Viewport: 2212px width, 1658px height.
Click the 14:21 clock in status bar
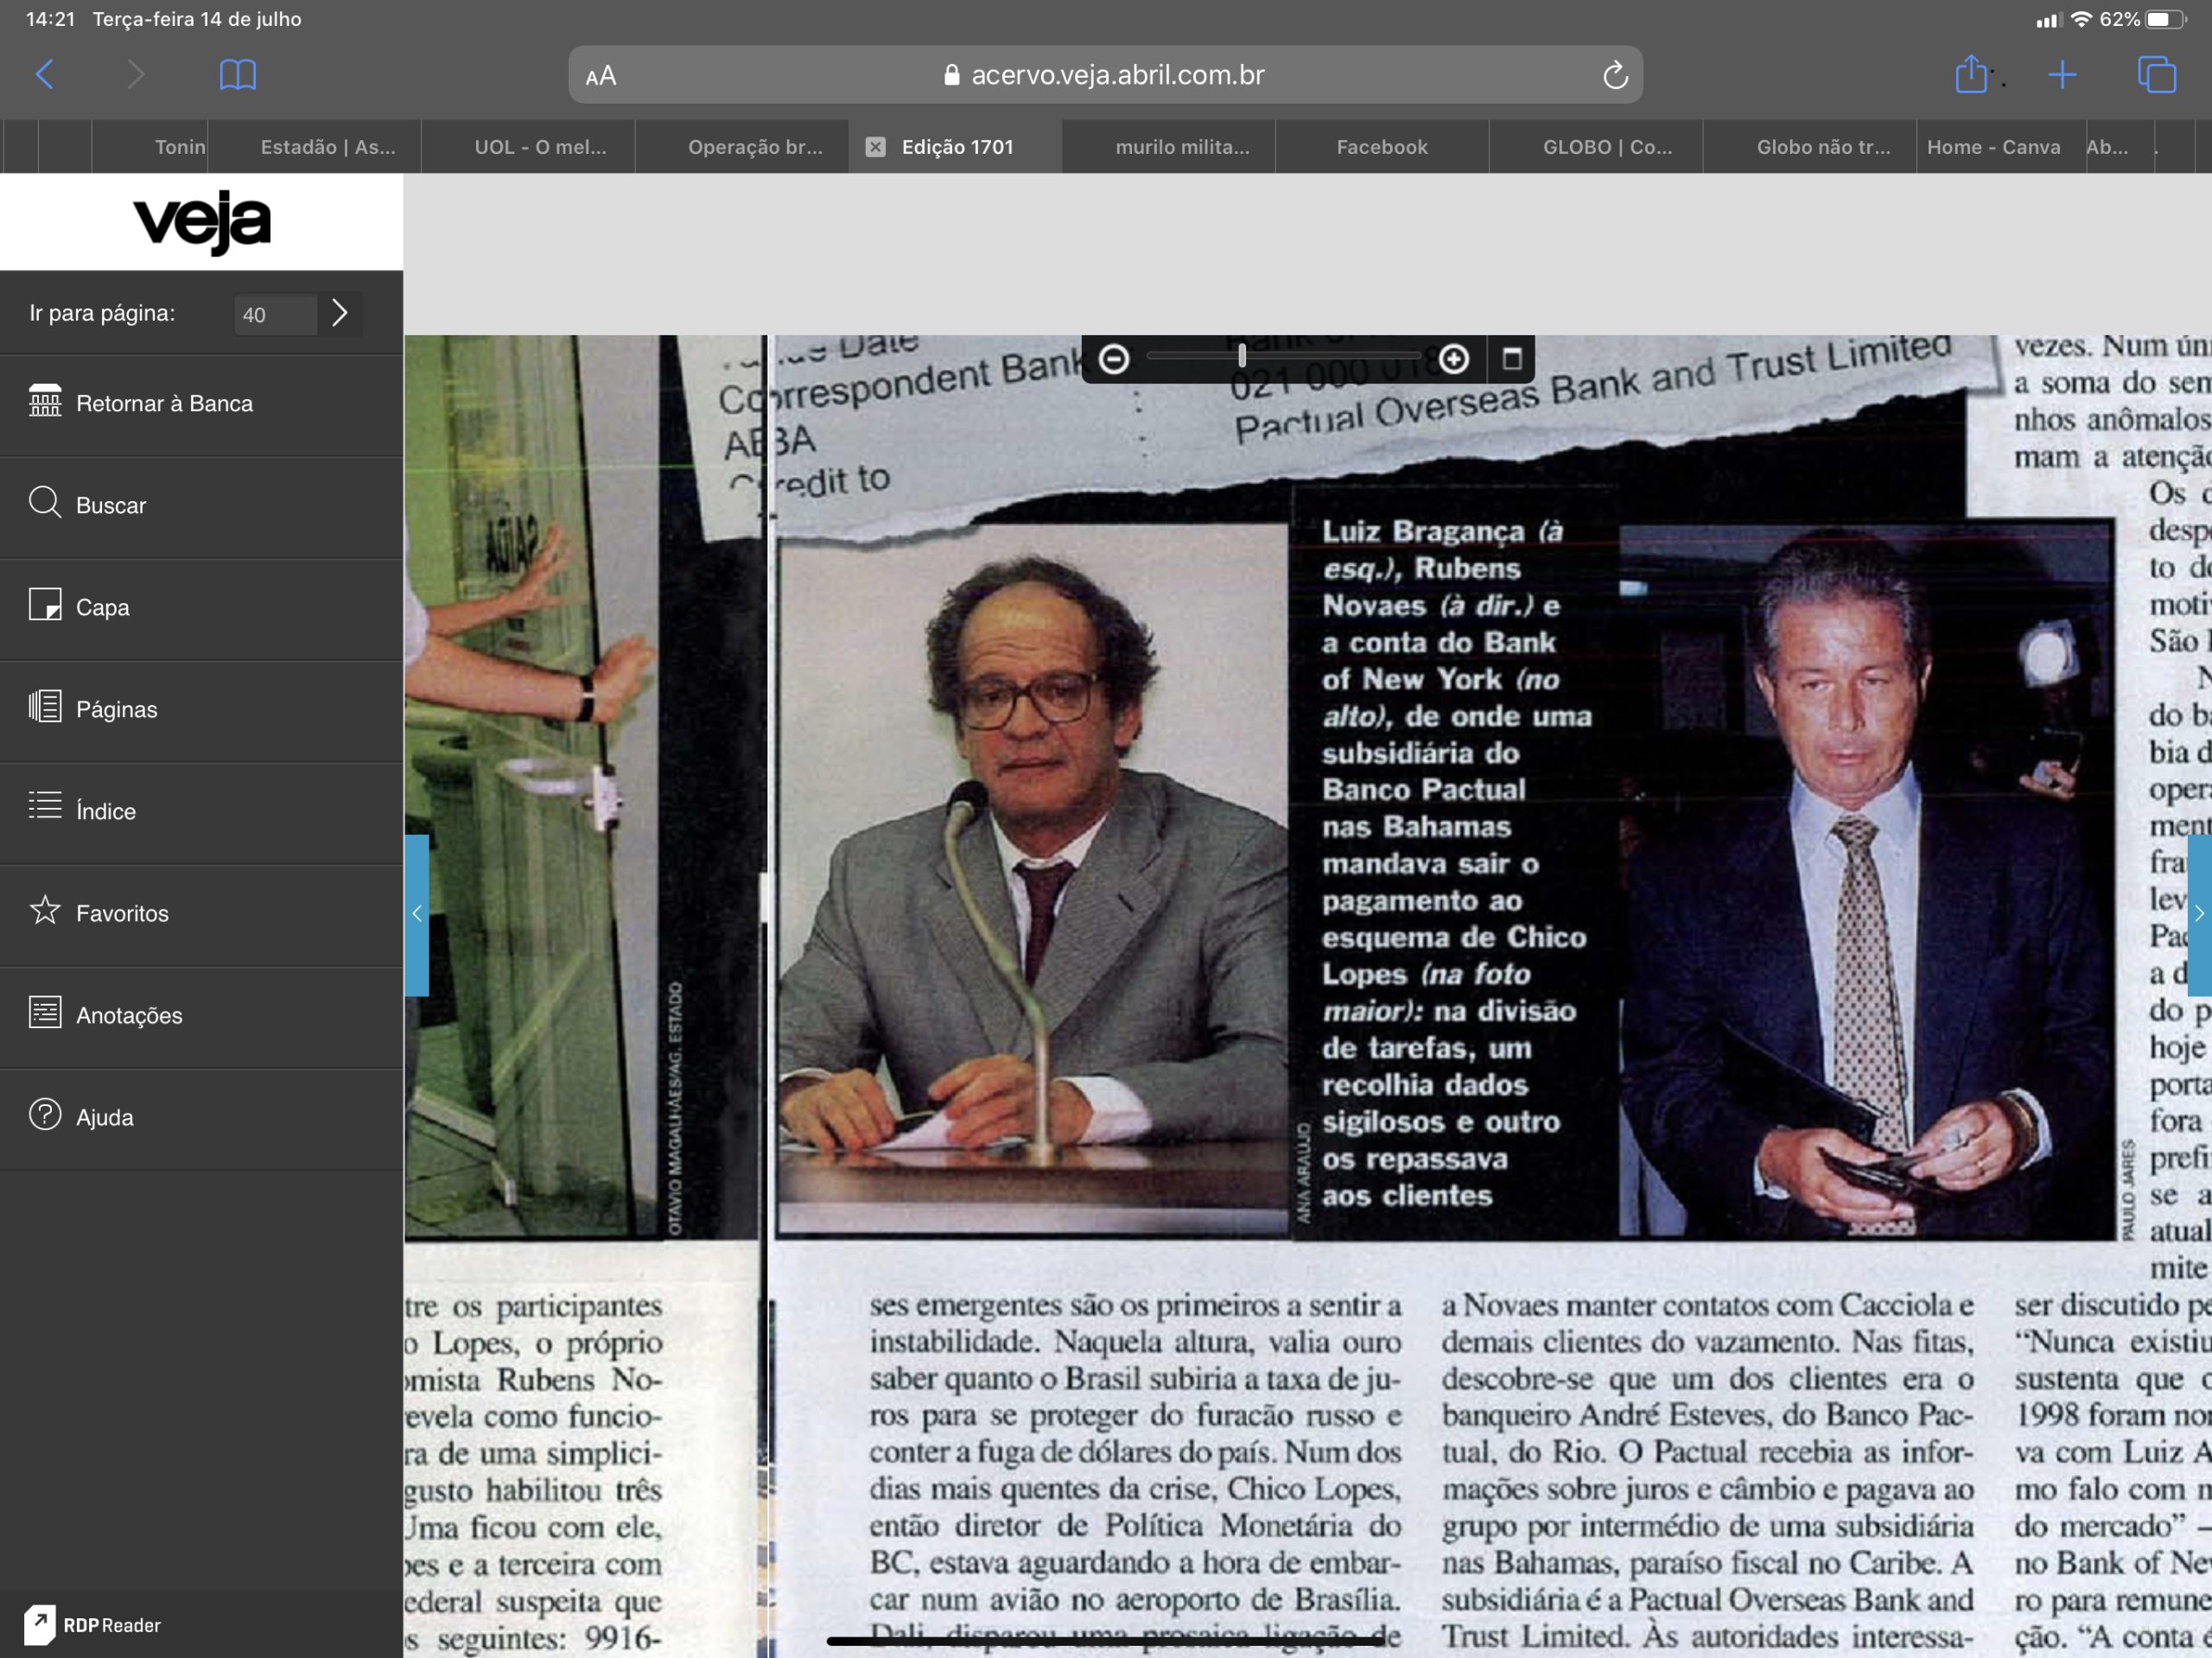51,19
